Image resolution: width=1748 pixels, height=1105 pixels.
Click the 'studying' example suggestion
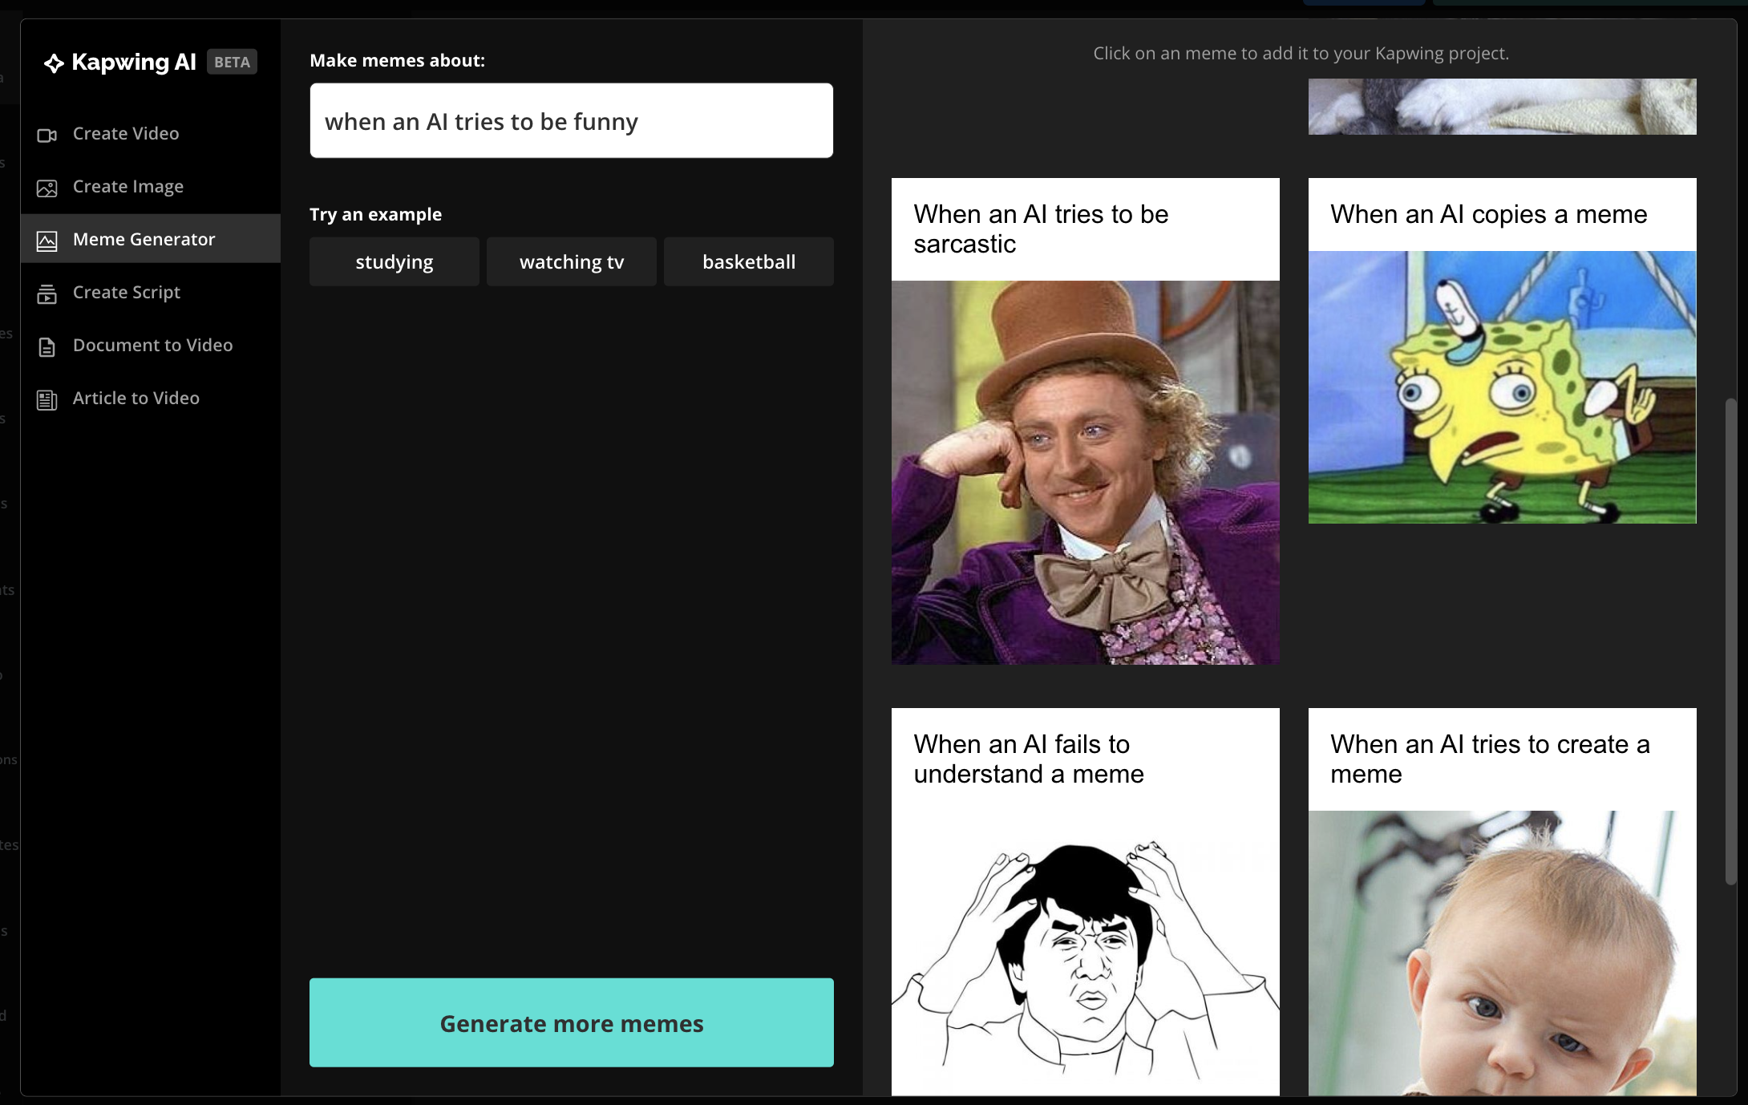394,261
